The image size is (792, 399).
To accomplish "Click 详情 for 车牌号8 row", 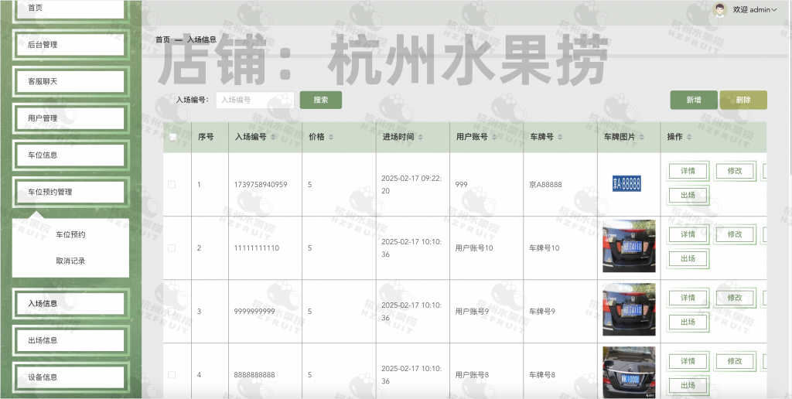I will coord(688,361).
